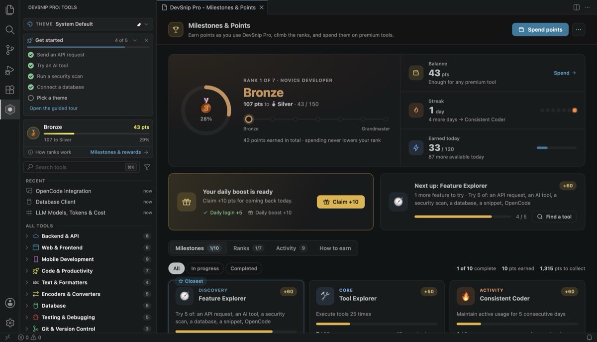Image resolution: width=597 pixels, height=342 pixels.
Task: Switch to the Activity tab
Action: pyautogui.click(x=292, y=248)
